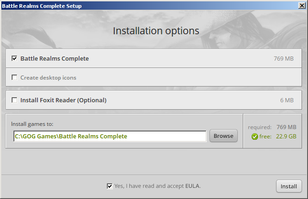Click the Battle Realms Complete label text
The height and width of the screenshot is (199, 308).
coord(55,59)
